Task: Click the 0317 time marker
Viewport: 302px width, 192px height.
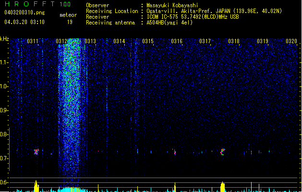Action: [205, 41]
